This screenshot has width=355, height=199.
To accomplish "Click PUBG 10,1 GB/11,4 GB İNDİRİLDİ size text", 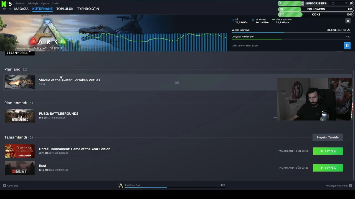I will click(52, 118).
